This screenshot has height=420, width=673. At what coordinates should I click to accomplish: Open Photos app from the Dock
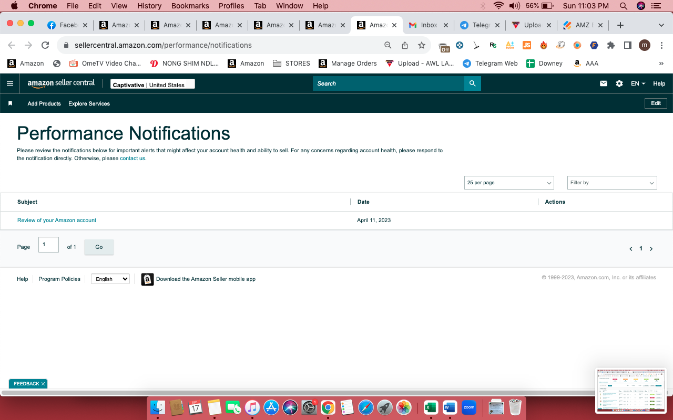[404, 407]
